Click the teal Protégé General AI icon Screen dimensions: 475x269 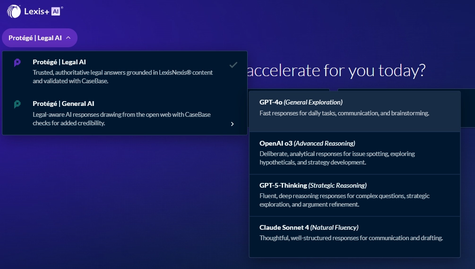pyautogui.click(x=17, y=104)
